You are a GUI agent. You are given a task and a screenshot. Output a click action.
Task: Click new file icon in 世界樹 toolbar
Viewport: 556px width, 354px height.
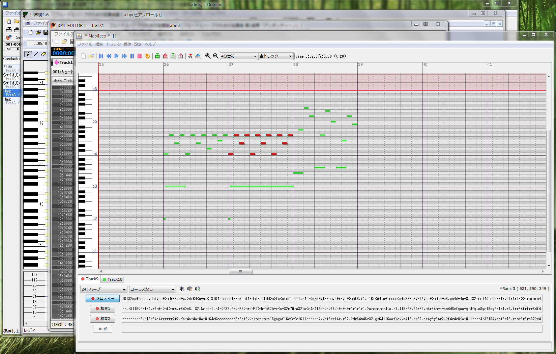pyautogui.click(x=30, y=32)
